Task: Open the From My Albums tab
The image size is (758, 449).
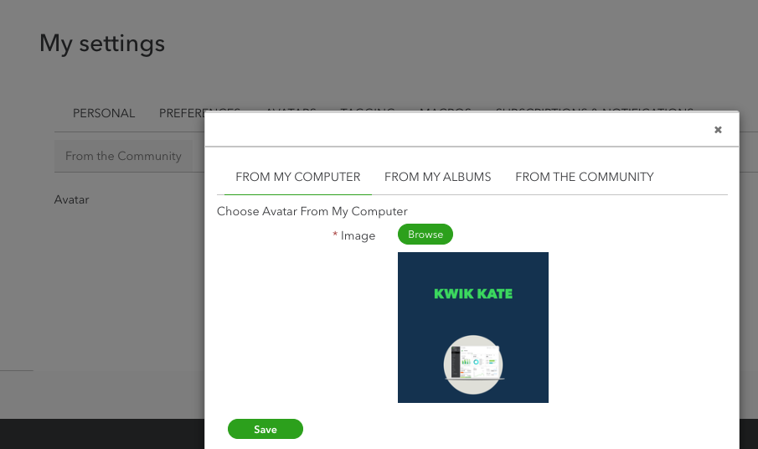Action: [437, 177]
